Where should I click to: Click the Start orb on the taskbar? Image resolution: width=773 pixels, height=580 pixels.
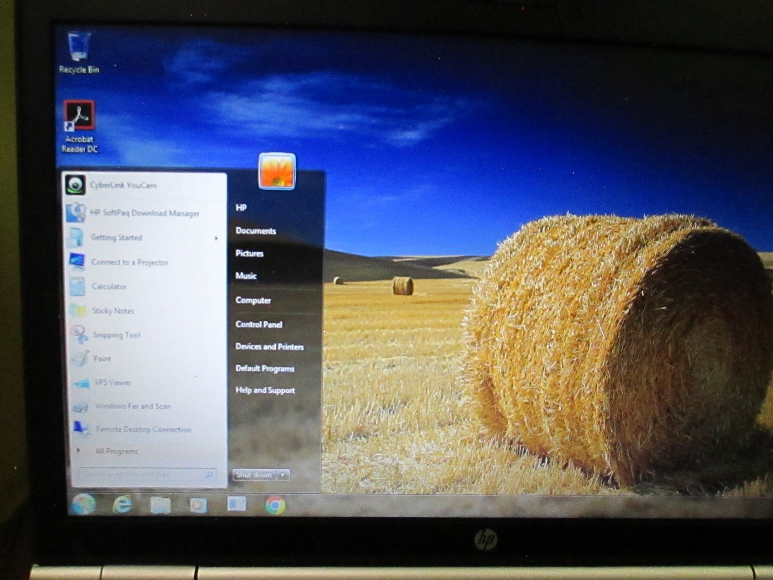85,505
